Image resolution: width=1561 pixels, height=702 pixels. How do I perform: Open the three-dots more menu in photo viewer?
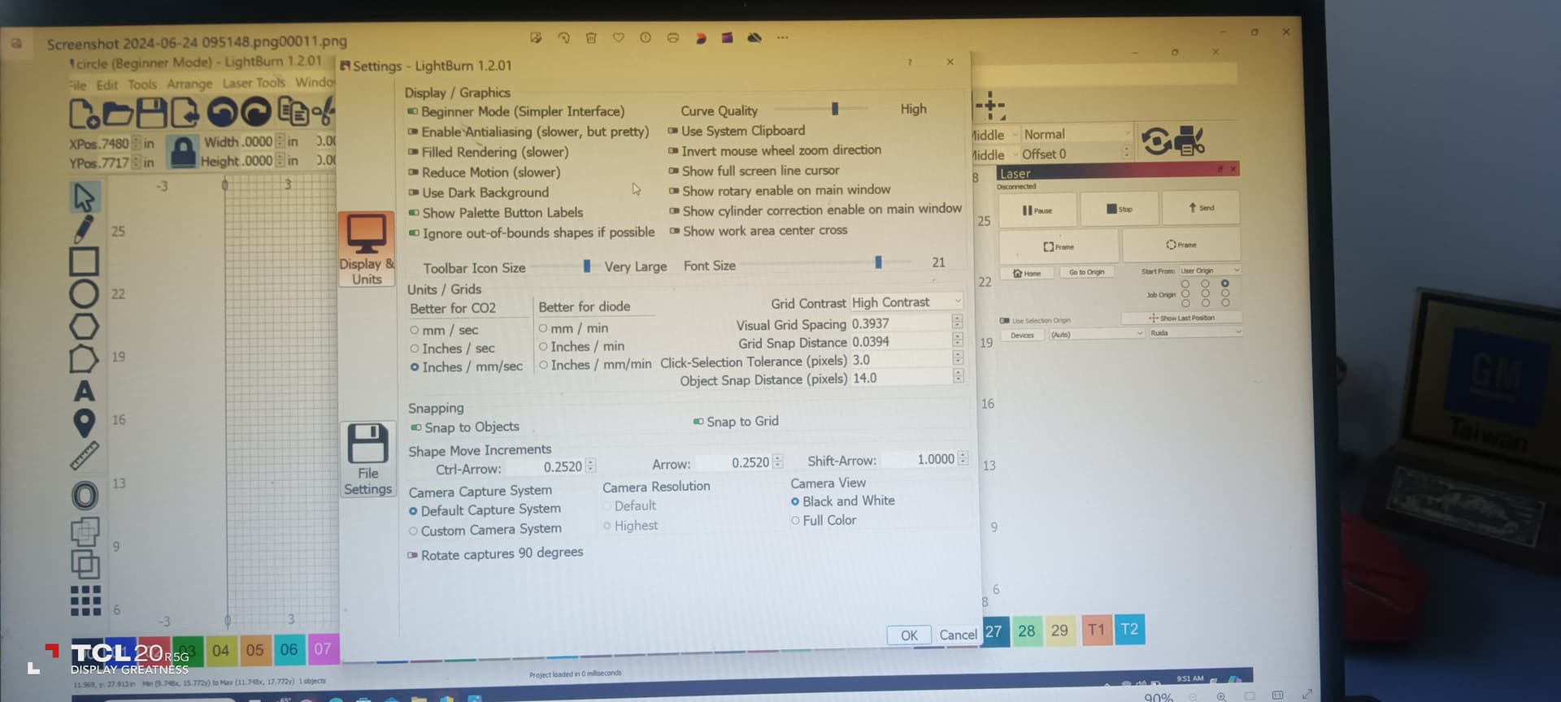(x=782, y=37)
